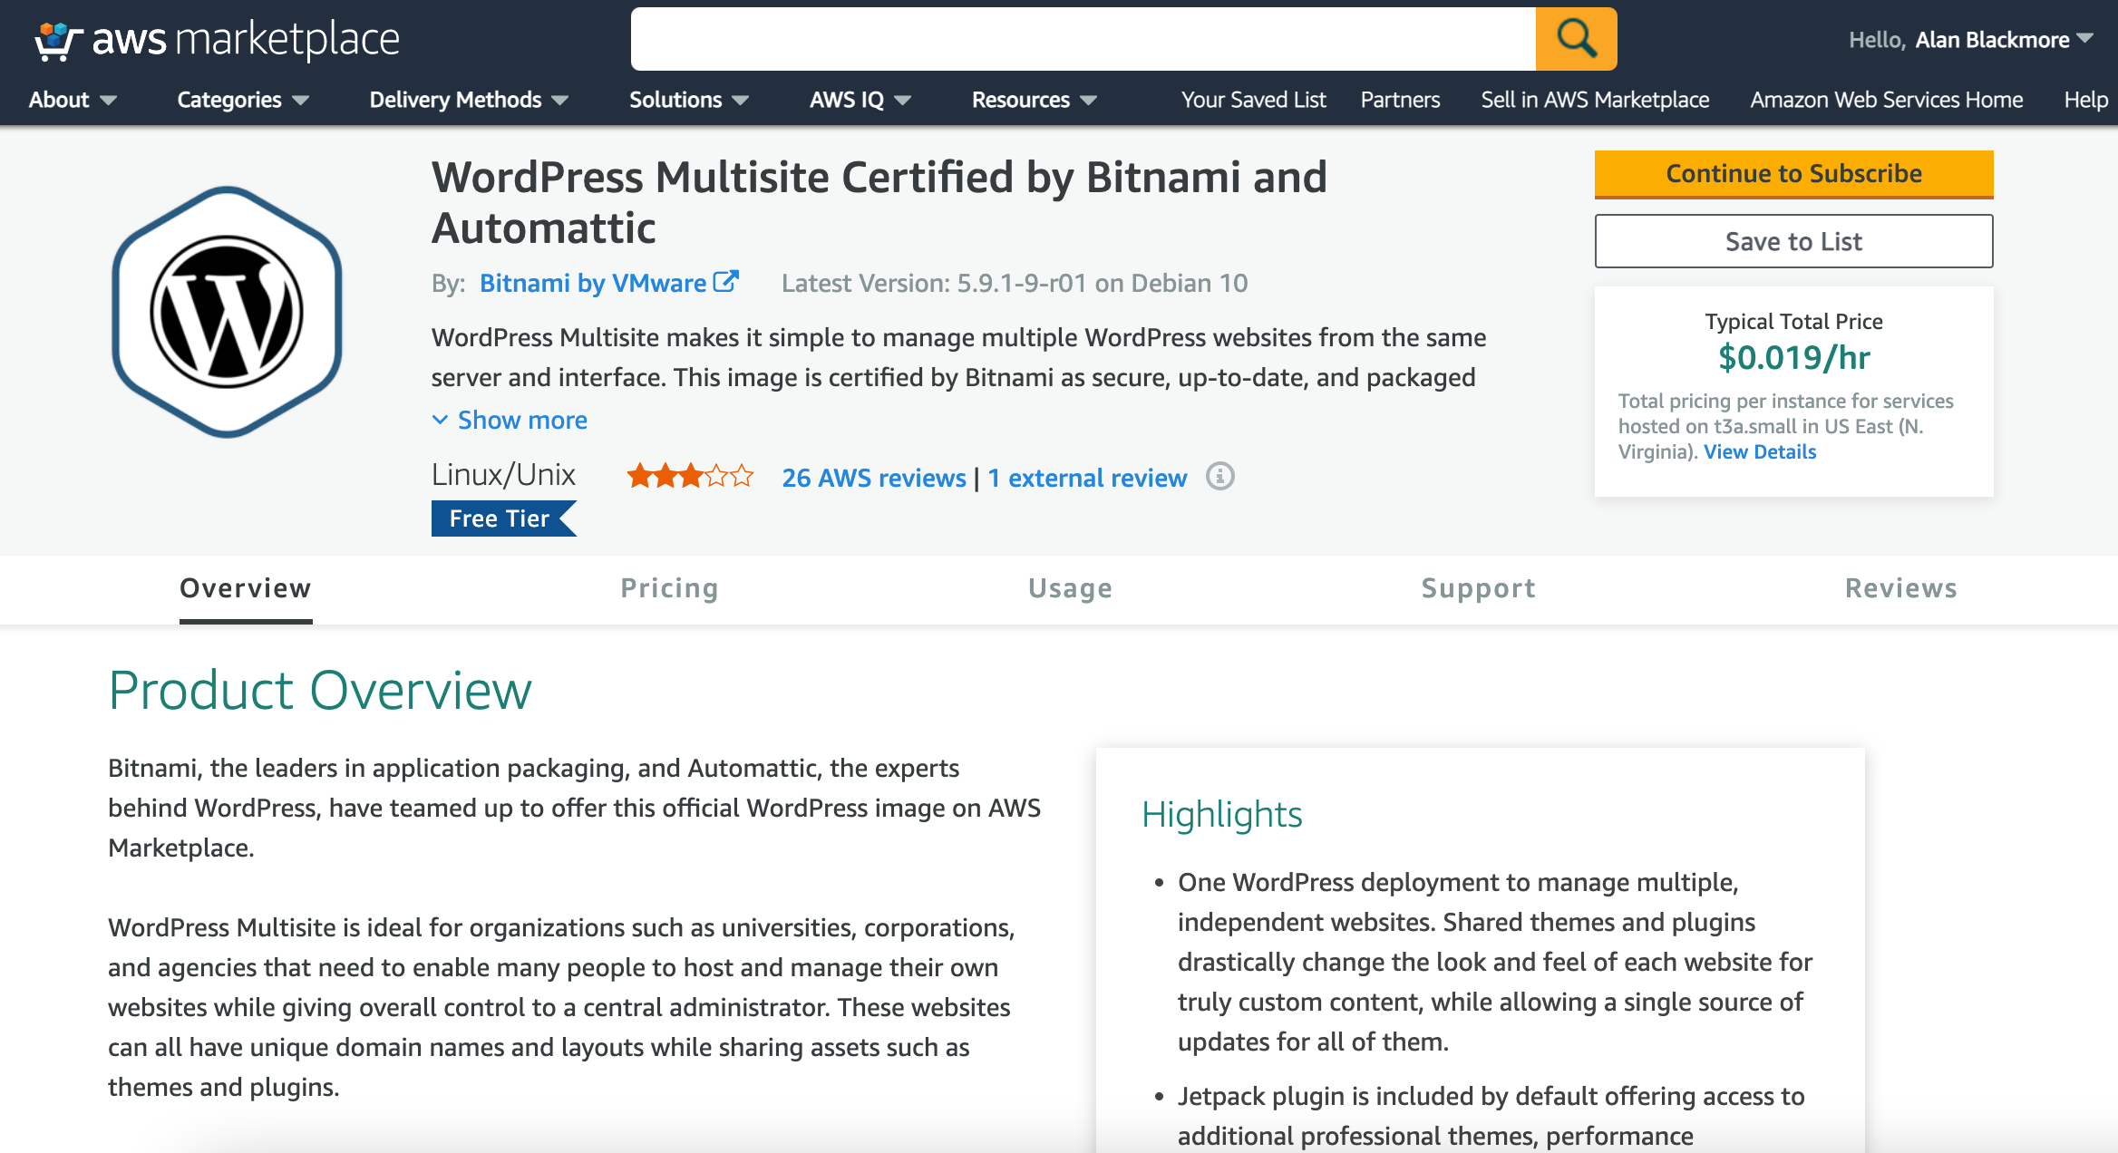2118x1153 pixels.
Task: Click the external link icon beside Bitnami by VMware
Action: (726, 282)
